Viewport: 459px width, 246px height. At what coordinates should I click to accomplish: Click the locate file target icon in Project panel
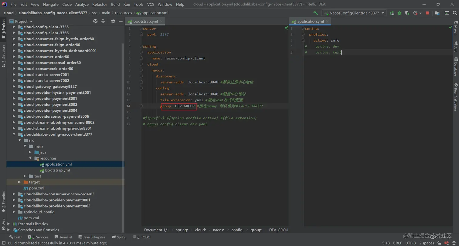pyautogui.click(x=95, y=21)
